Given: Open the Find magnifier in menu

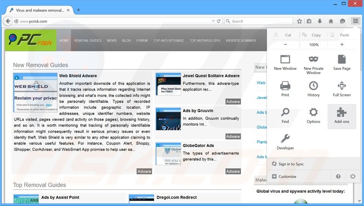Looking at the screenshot, I should coord(285,116).
